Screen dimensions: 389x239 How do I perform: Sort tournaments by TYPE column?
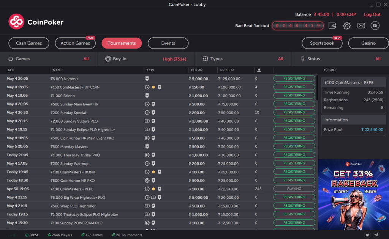150,70
